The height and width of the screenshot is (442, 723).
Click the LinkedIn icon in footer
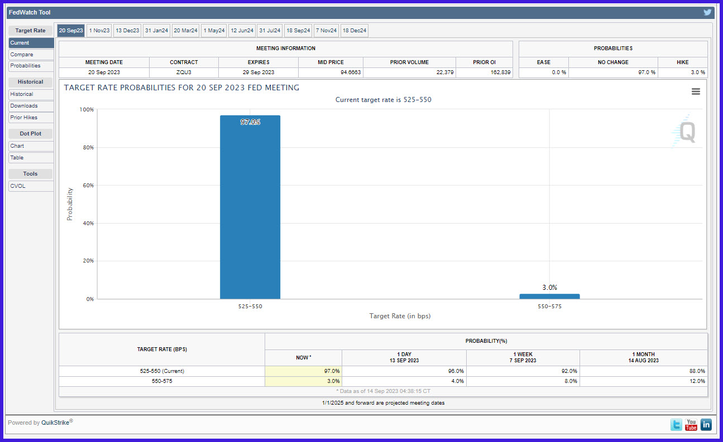pos(706,425)
